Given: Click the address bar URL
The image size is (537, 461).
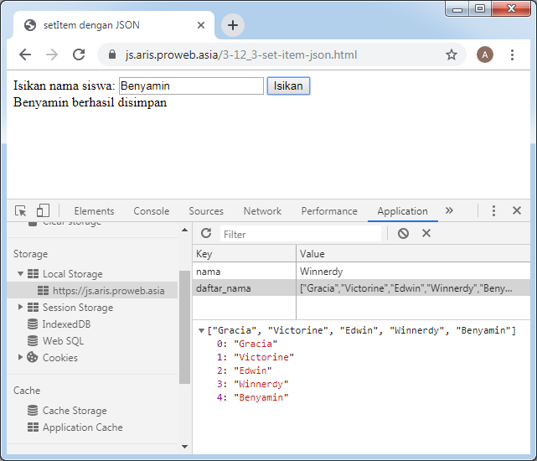Looking at the screenshot, I should click(x=241, y=54).
